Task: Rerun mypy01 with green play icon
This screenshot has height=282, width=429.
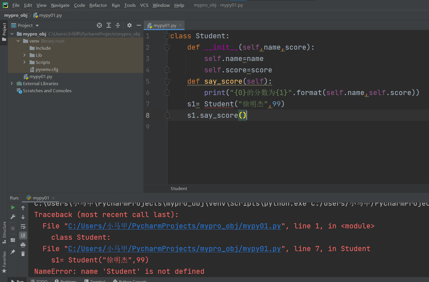Action: click(x=13, y=208)
